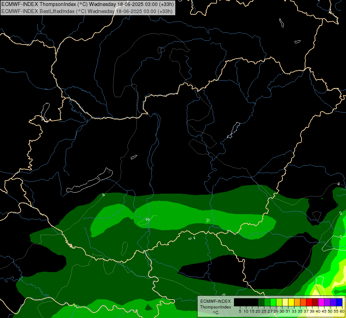
Task: Select the magenta 40–45 legend swatch
Action: point(321,302)
